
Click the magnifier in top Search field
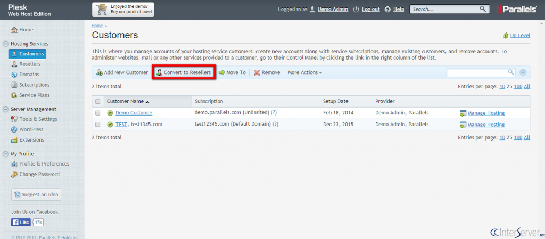(x=483, y=9)
